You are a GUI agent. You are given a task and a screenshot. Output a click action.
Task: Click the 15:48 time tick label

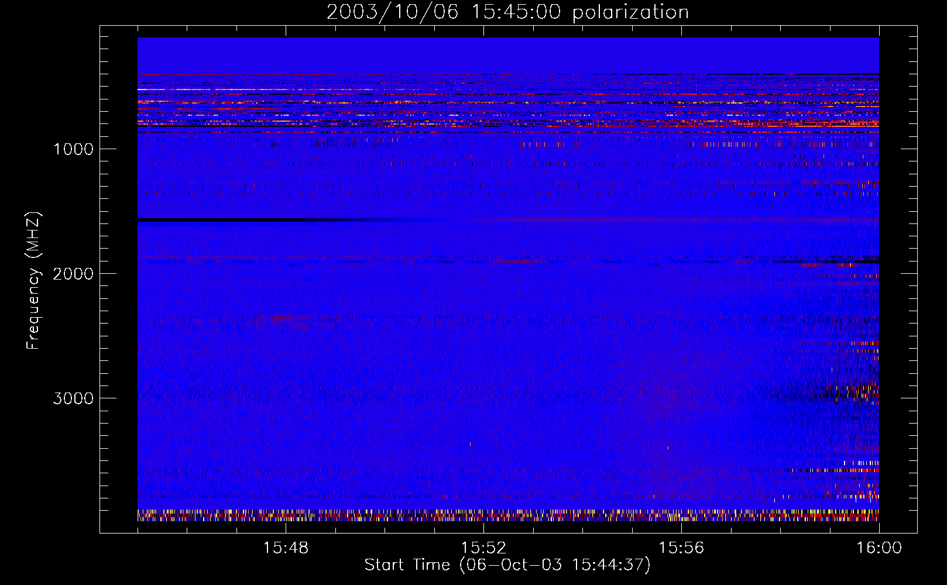coord(286,548)
